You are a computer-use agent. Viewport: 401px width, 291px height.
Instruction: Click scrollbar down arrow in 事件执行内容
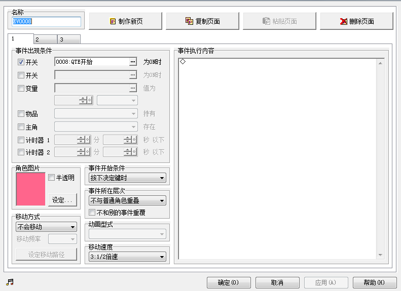point(380,255)
